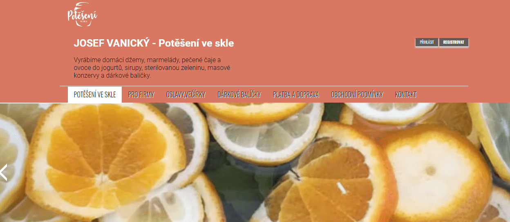Click the Registrovat button

pyautogui.click(x=454, y=42)
